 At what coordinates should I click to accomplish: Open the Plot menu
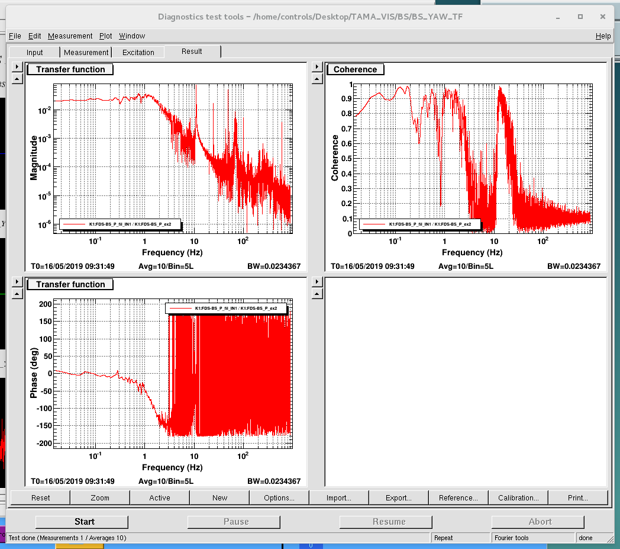tap(105, 36)
